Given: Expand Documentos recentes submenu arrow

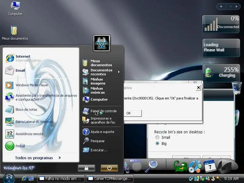Looking at the screenshot, I should point(119,72).
